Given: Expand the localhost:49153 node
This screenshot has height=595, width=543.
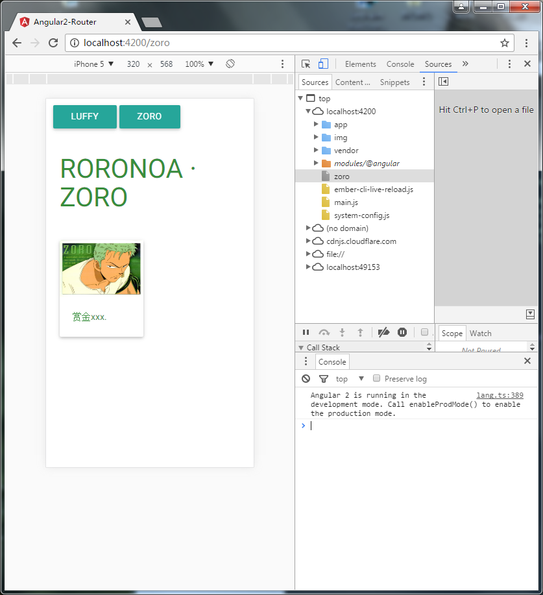Looking at the screenshot, I should 308,267.
